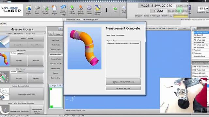Click green circle indicator in Range window

51,89
